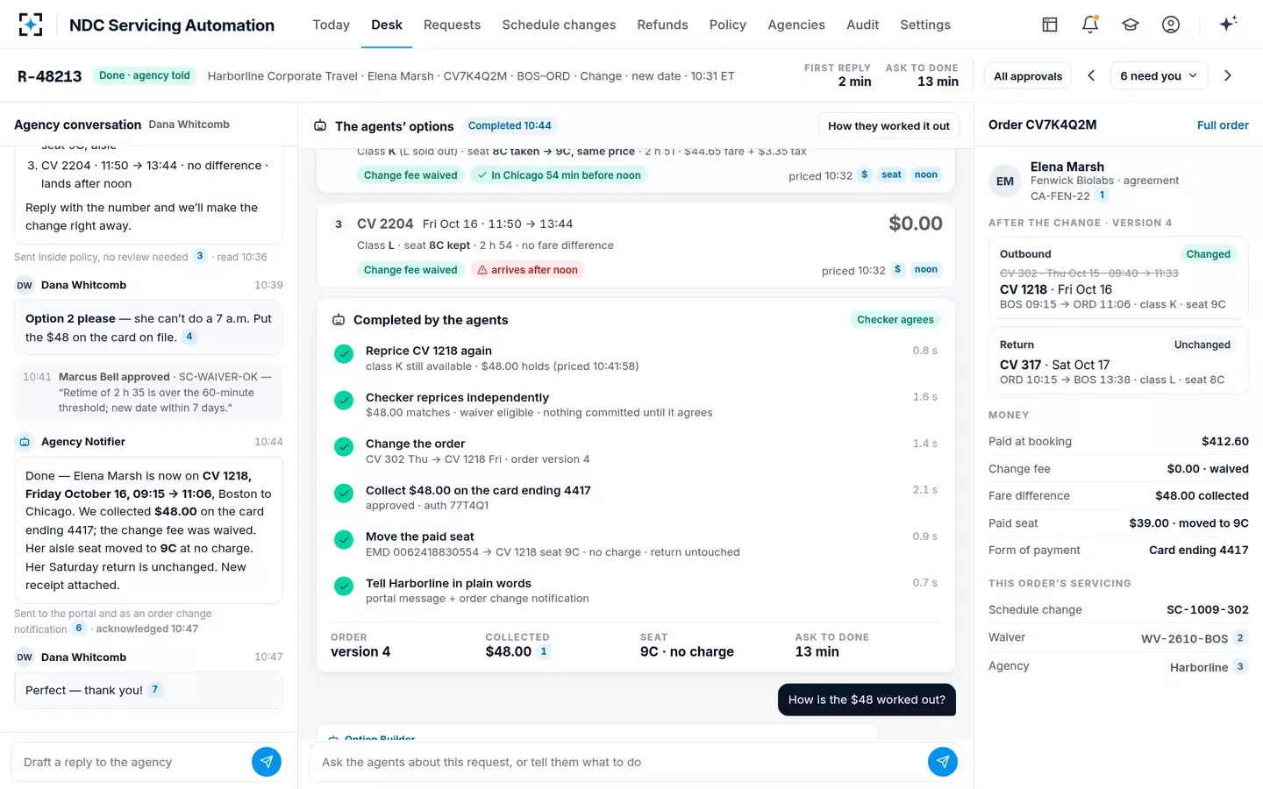Open the notifications bell
Viewport: 1263px width, 789px height.
(x=1090, y=25)
